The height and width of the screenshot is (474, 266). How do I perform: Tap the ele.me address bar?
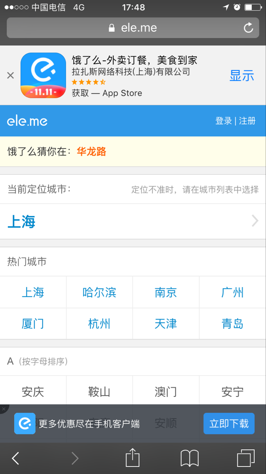pyautogui.click(x=133, y=28)
